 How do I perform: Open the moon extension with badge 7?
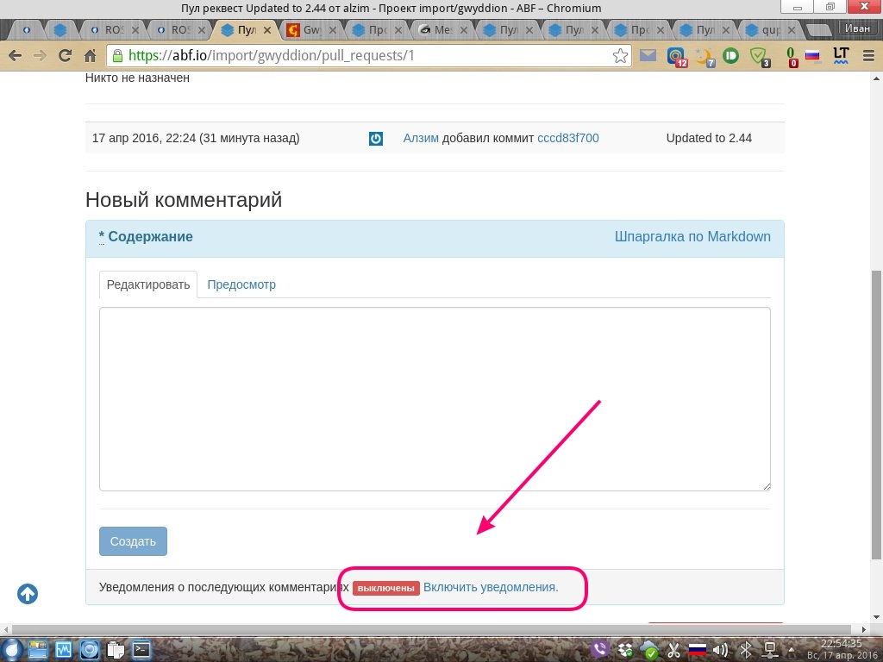pos(704,56)
